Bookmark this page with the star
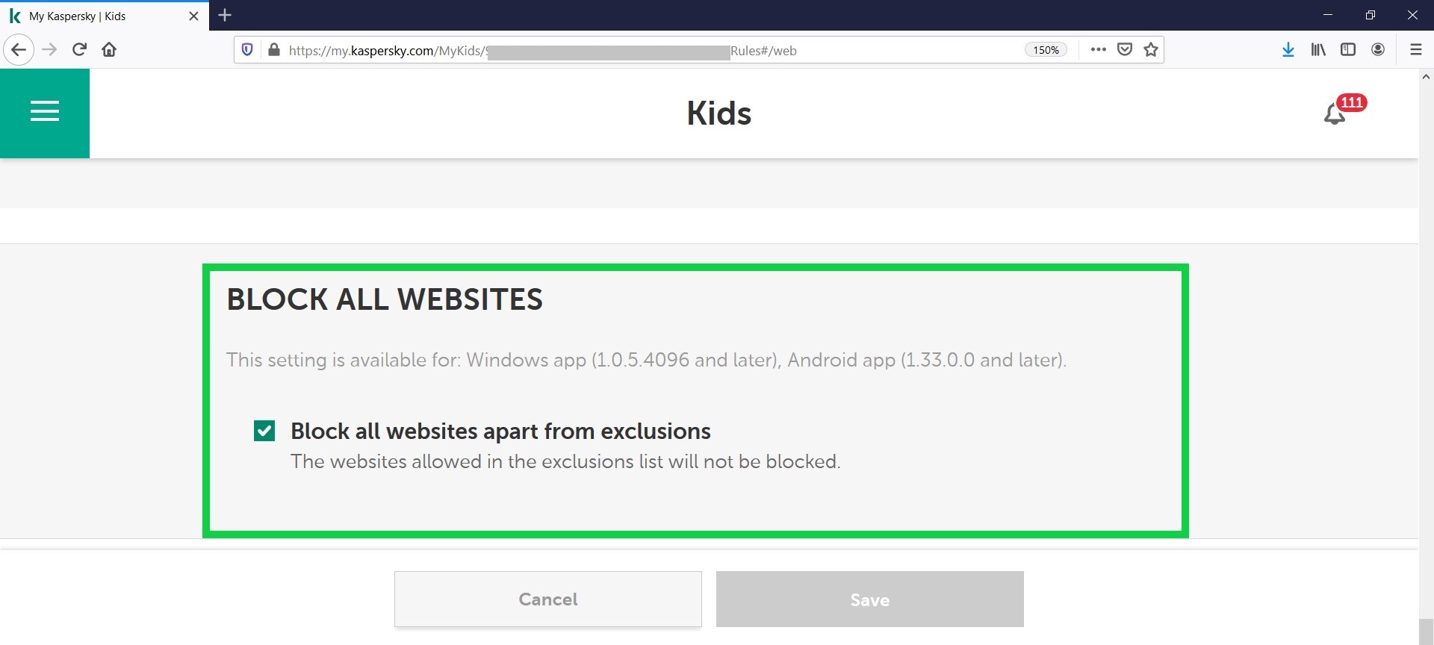Viewport: 1434px width, 645px height. [x=1151, y=50]
